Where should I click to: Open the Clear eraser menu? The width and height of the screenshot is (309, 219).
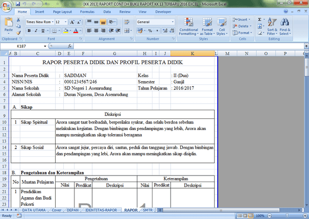[x=260, y=33]
